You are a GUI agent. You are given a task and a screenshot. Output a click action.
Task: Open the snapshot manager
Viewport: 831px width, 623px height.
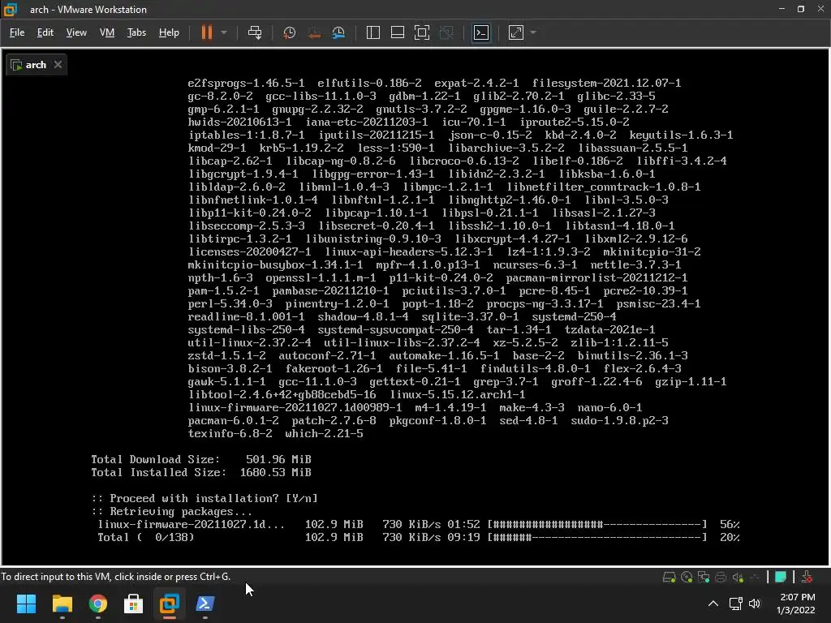[338, 32]
